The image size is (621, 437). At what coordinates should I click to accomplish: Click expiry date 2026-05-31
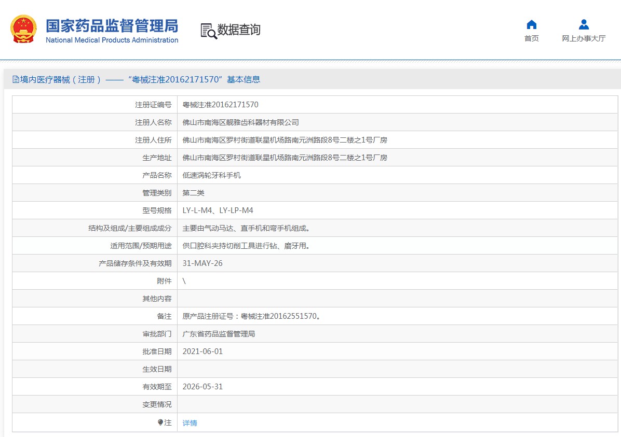click(x=203, y=387)
